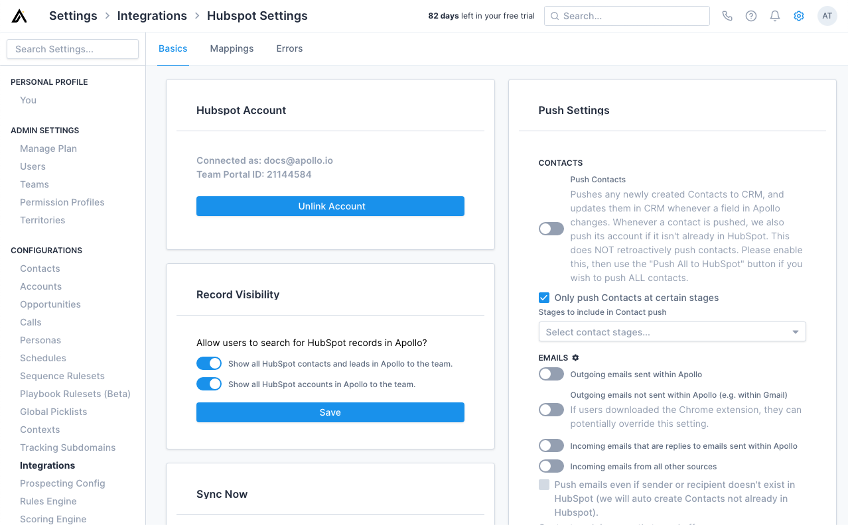The height and width of the screenshot is (529, 848).
Task: Click the Search Settings field
Action: coord(72,48)
